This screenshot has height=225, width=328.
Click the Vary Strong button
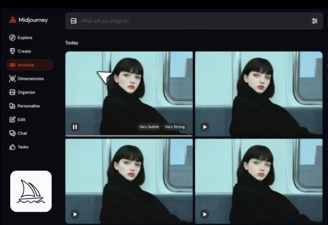(175, 127)
